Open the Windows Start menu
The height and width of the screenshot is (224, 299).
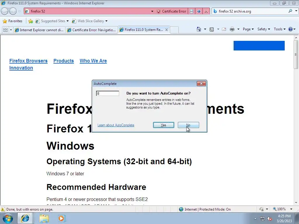click(8, 218)
